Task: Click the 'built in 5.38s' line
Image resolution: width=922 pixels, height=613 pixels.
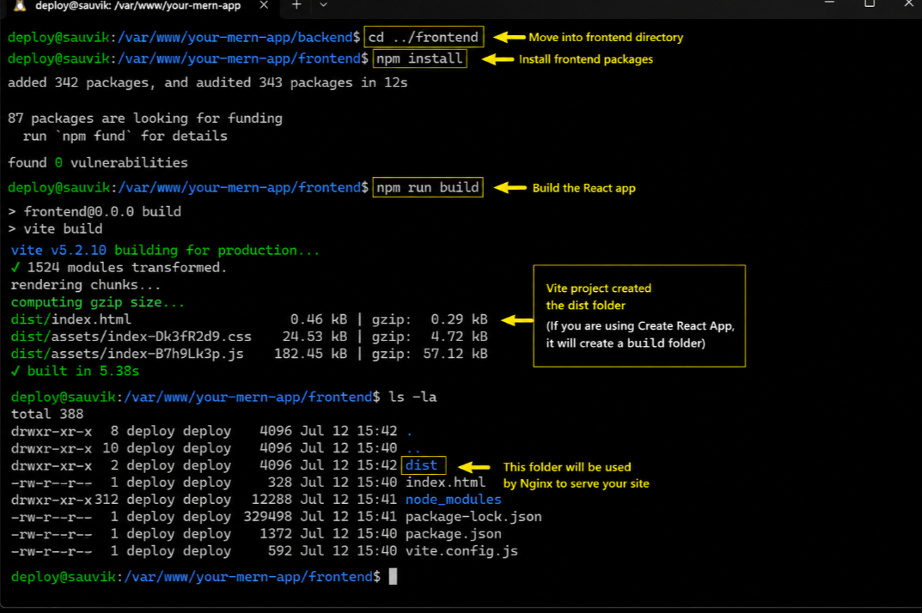Action: [75, 372]
